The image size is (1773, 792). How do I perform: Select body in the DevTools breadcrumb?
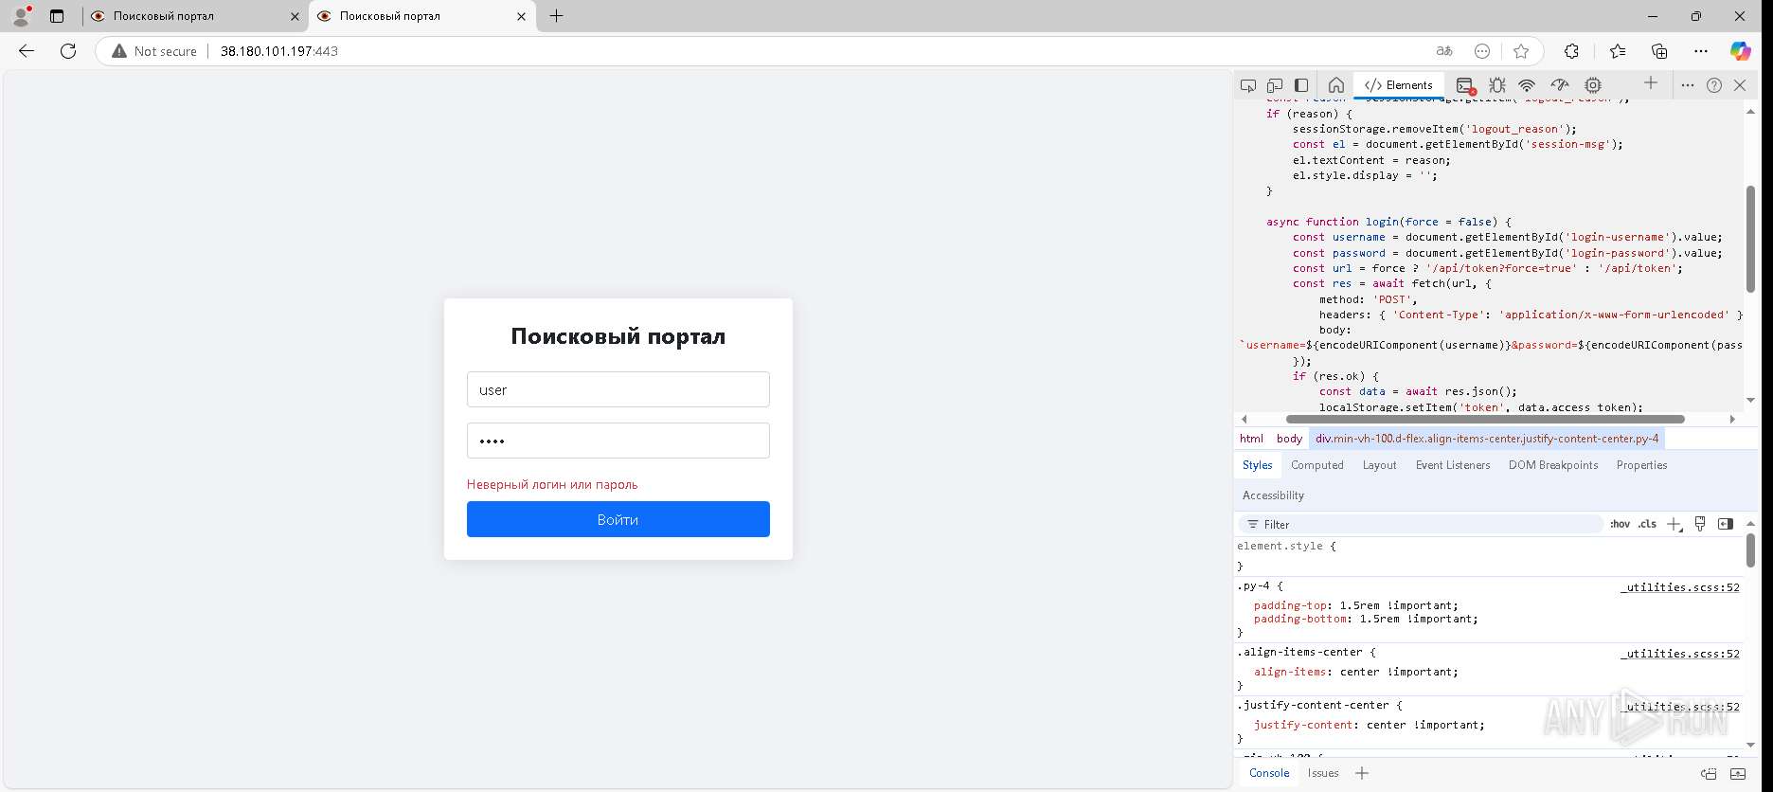pos(1289,439)
